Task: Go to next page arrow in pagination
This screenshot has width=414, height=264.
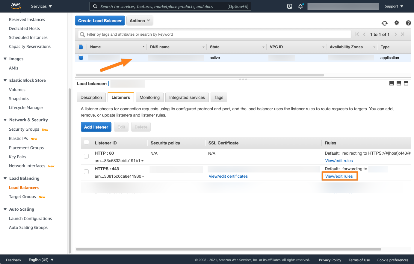Action: [x=395, y=34]
